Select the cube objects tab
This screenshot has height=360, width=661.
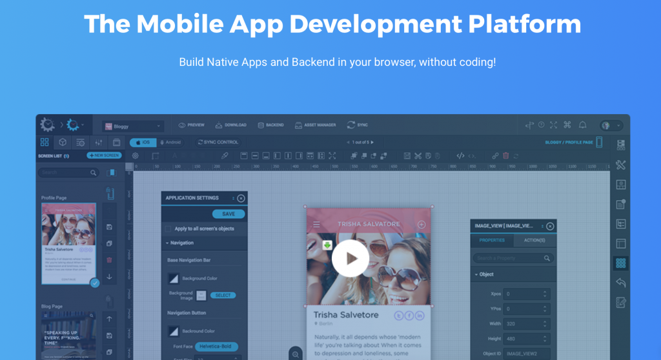63,142
